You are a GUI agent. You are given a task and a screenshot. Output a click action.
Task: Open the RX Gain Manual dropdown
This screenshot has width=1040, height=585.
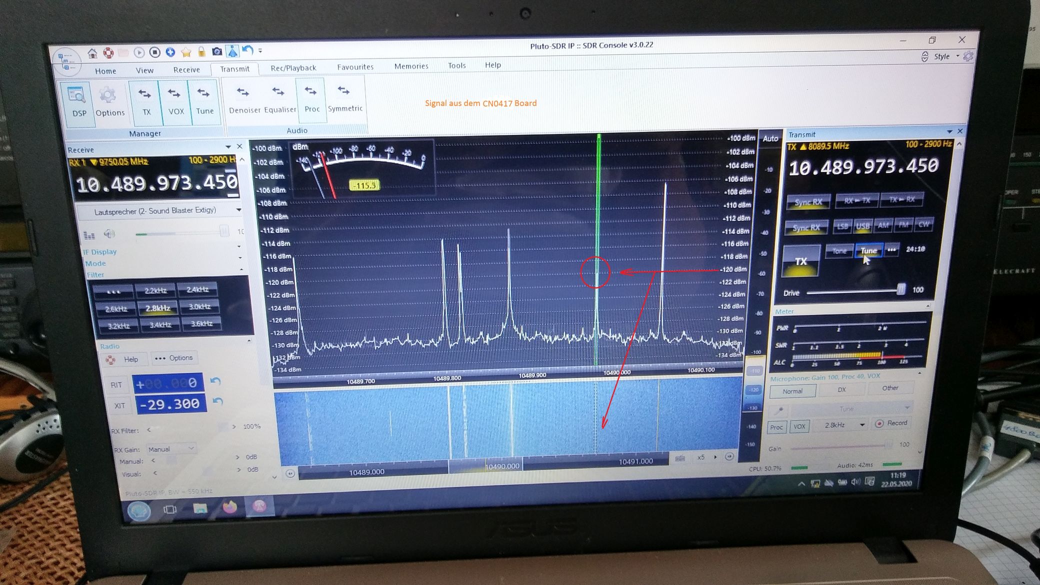coord(170,448)
